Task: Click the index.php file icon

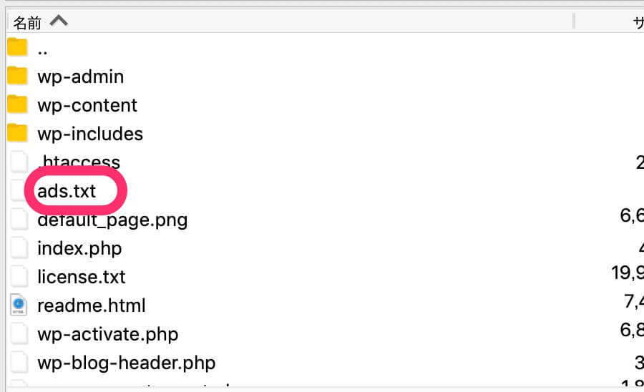Action: point(18,248)
